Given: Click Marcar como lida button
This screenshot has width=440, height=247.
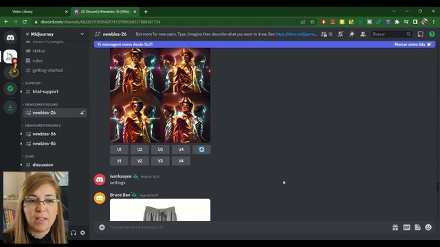Looking at the screenshot, I should [412, 44].
